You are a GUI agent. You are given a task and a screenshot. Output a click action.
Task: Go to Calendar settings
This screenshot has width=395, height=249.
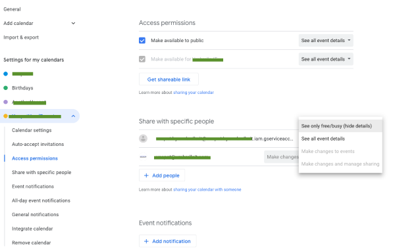[x=32, y=130]
